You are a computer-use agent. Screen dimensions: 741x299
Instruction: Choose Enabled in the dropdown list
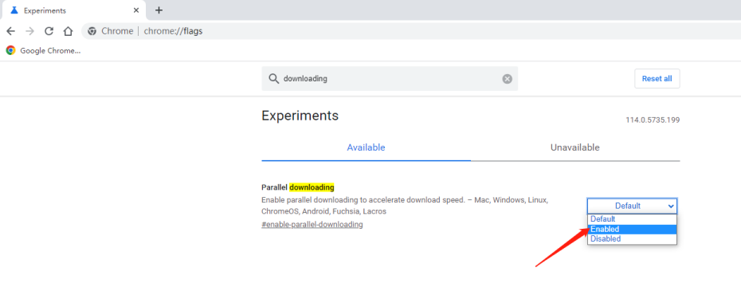632,230
